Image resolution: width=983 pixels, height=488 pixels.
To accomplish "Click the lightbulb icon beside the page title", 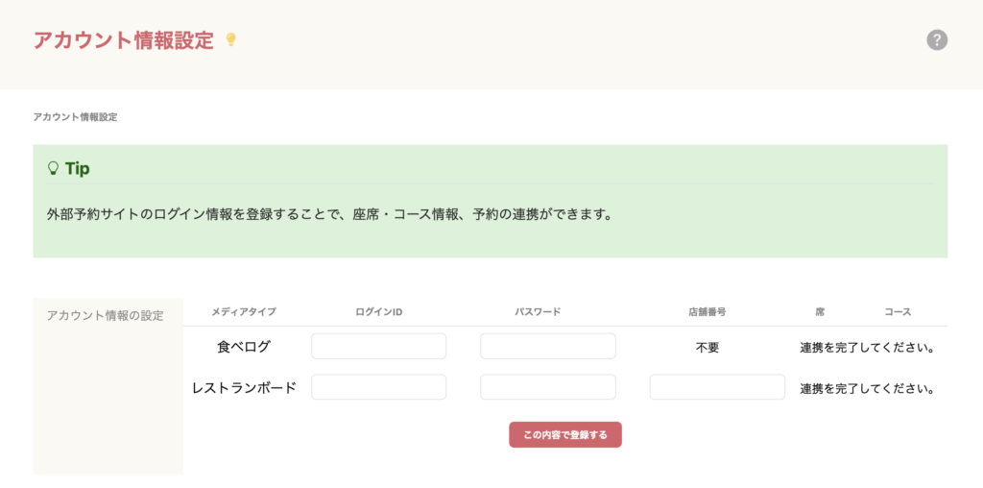I will (x=230, y=40).
